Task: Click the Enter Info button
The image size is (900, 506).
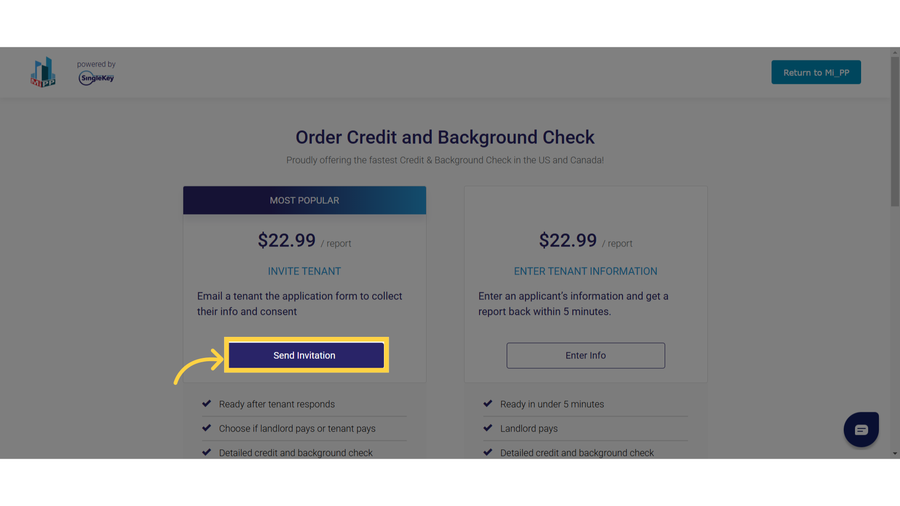Action: pyautogui.click(x=585, y=355)
